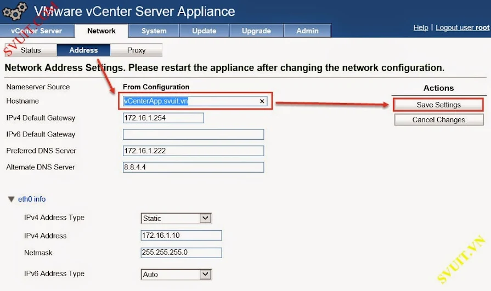The height and width of the screenshot is (291, 491).
Task: Go to the Update tab
Action: [x=204, y=31]
